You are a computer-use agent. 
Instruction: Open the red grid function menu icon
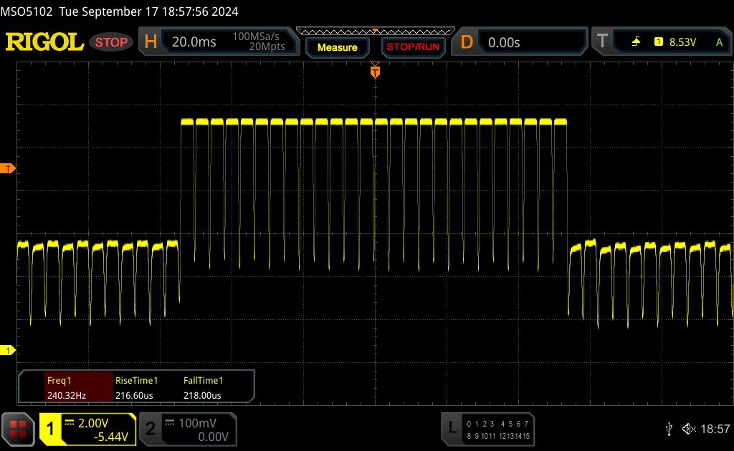click(18, 429)
